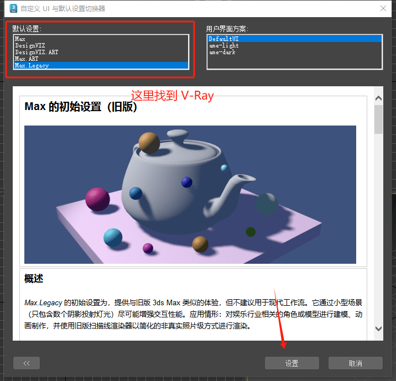Screen dimensions: 396x381
Task: Select DesignVIZ.ART default setting
Action: [x=101, y=52]
